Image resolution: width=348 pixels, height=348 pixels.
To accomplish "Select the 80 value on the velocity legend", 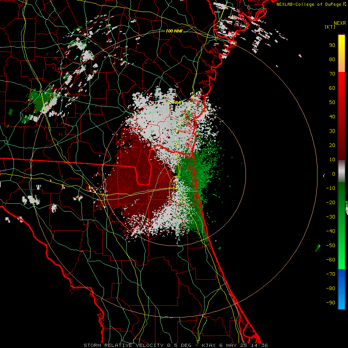I will pos(332,60).
